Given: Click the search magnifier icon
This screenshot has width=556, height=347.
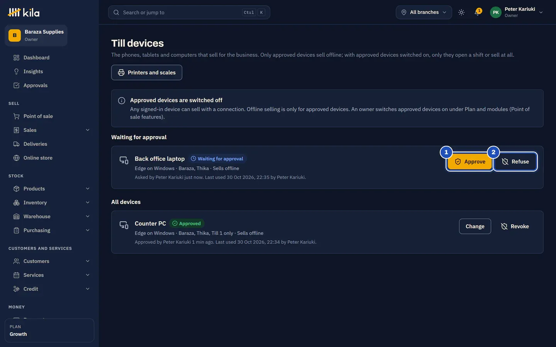Looking at the screenshot, I should click(116, 12).
